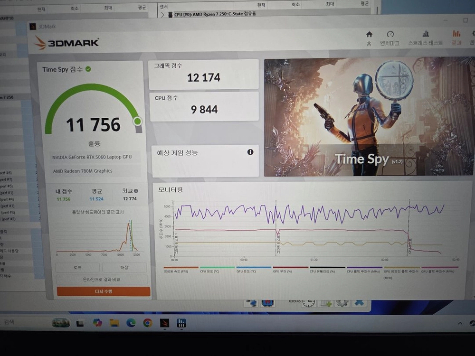Click the orange 다시 수행 run again button
This screenshot has height=356, width=475.
coord(103,291)
